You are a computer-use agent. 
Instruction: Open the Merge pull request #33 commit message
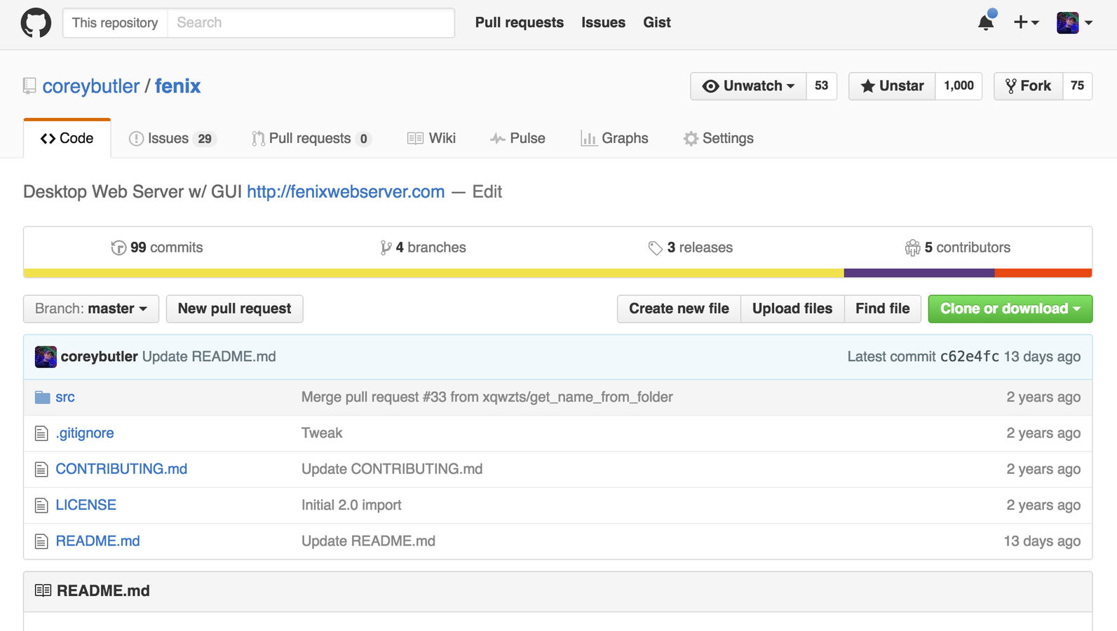point(487,397)
